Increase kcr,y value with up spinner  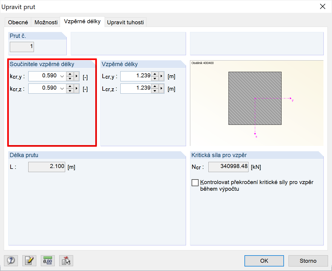70,74
